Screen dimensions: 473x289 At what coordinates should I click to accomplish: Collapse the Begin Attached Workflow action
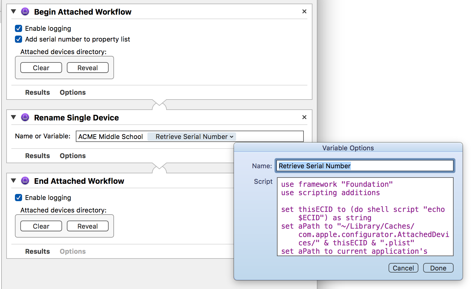point(13,12)
